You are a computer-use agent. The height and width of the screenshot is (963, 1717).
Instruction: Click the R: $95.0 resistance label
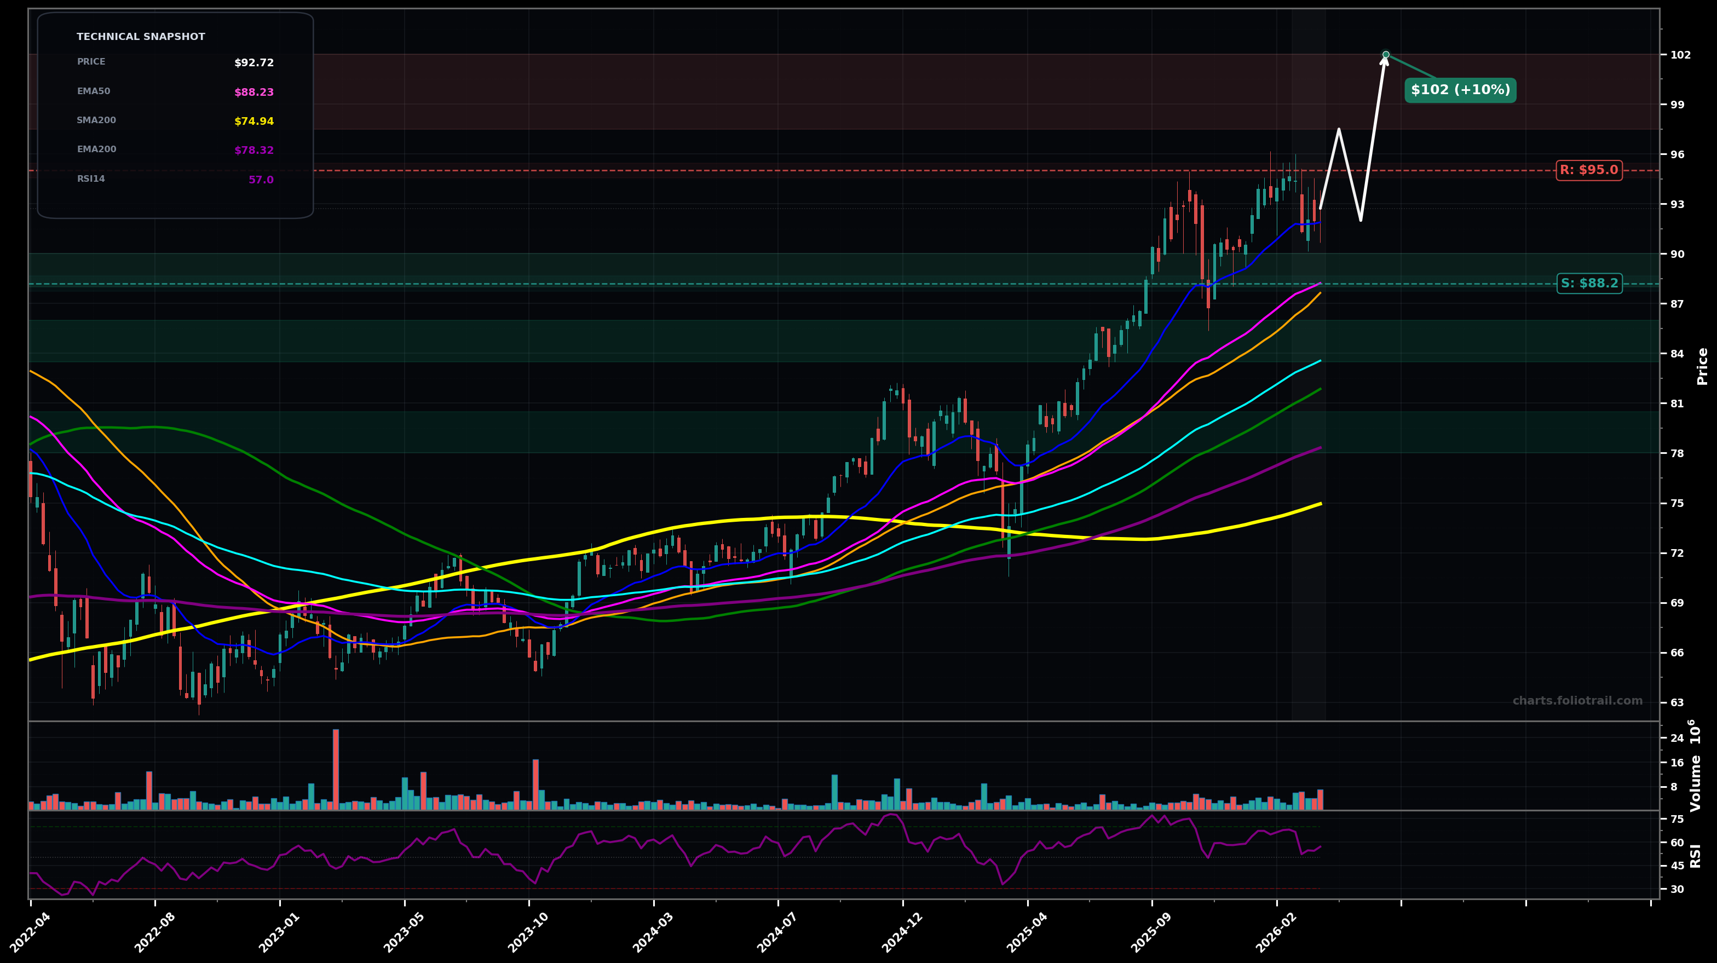[x=1589, y=170]
